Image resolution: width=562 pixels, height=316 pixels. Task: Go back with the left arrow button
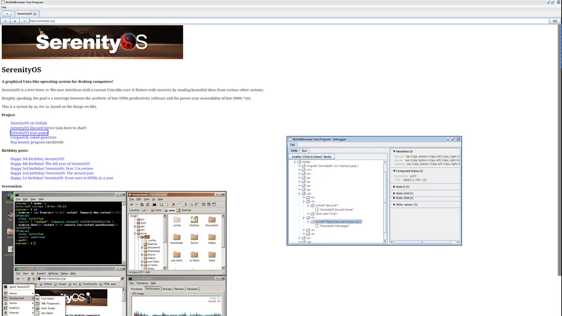[x=6, y=21]
